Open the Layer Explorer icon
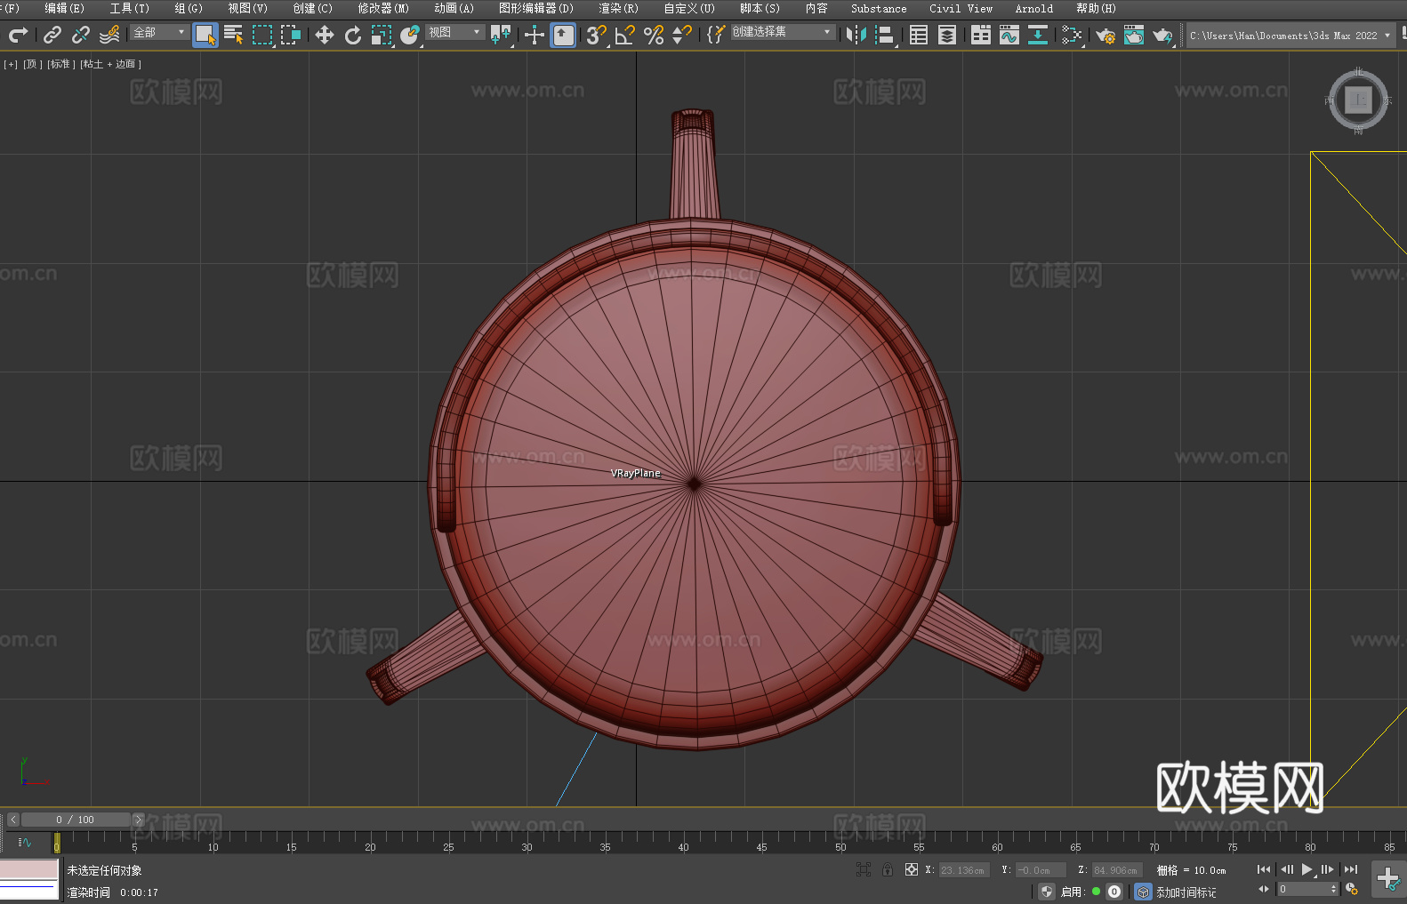This screenshot has height=904, width=1407. click(x=947, y=35)
